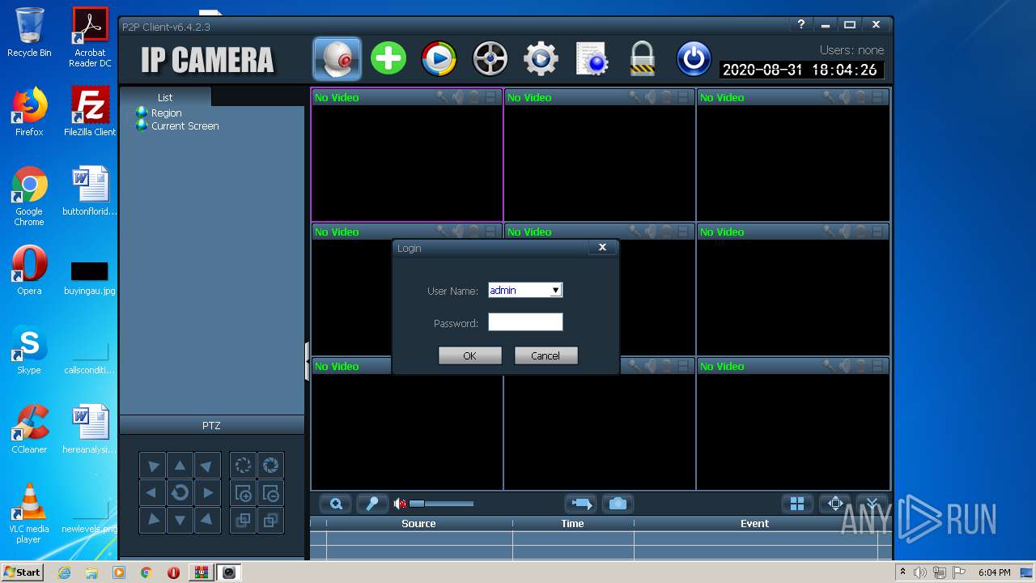This screenshot has width=1036, height=583.
Task: Click Cancel in Login dialog
Action: coord(546,355)
